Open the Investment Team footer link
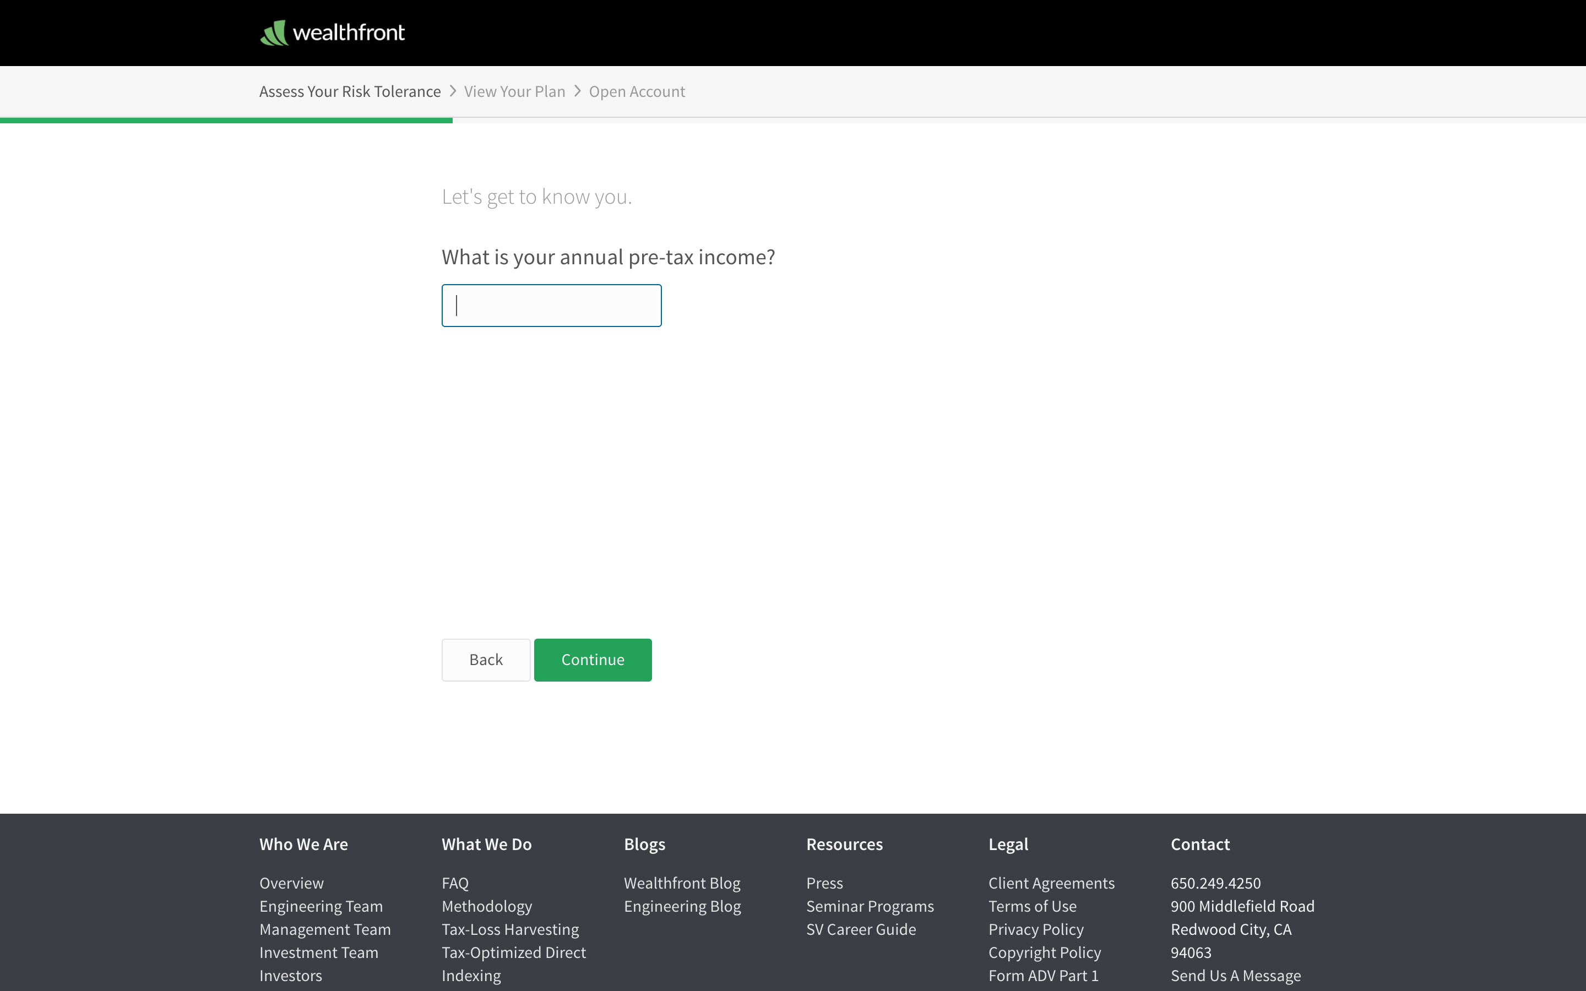 (318, 952)
